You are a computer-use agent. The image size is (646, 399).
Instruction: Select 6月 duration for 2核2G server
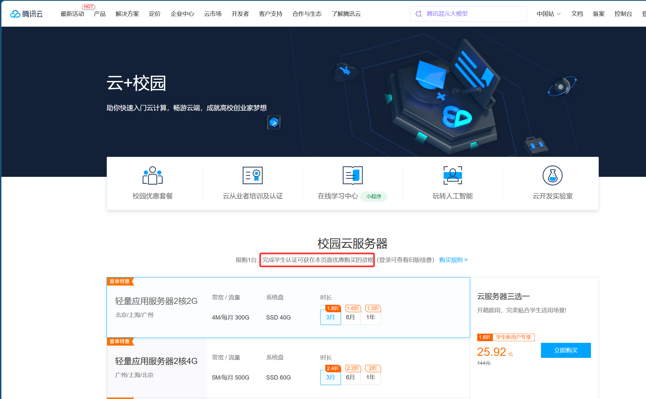351,317
